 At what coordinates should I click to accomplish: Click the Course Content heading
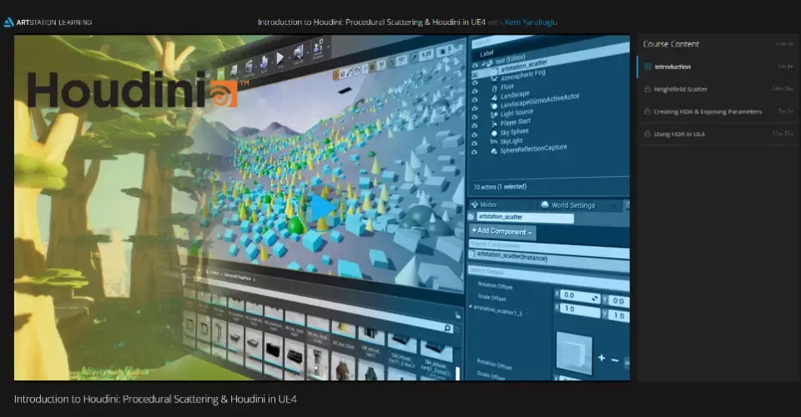click(x=671, y=44)
